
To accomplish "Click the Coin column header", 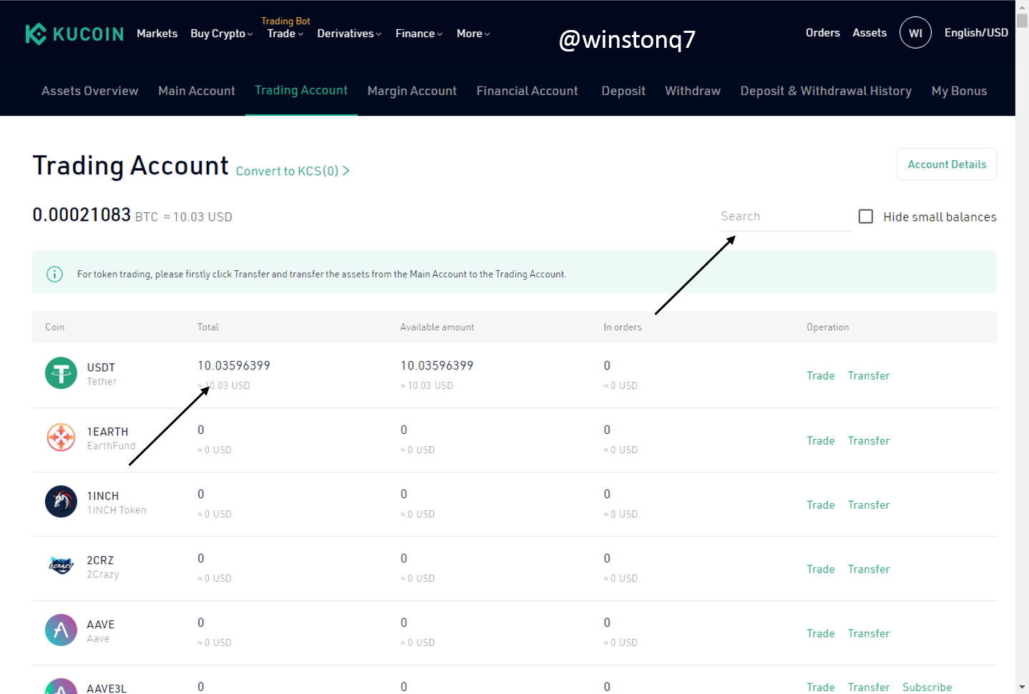I will [x=54, y=327].
